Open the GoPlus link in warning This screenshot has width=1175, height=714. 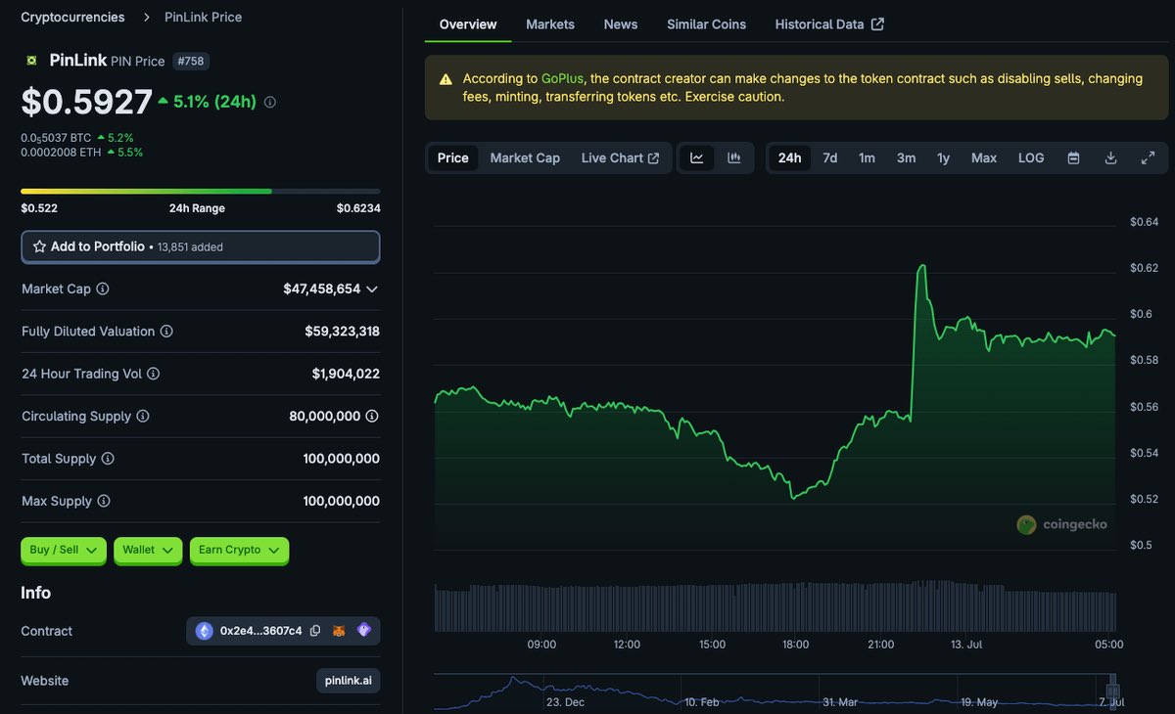coord(563,78)
